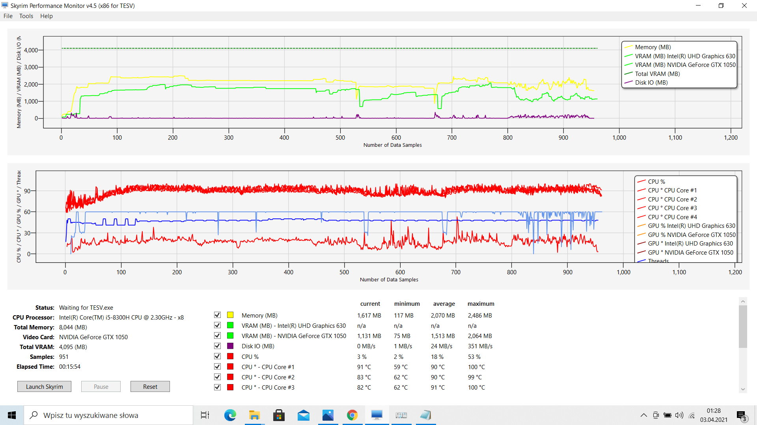This screenshot has height=425, width=757.
Task: Open File Explorer from the taskbar
Action: [254, 415]
